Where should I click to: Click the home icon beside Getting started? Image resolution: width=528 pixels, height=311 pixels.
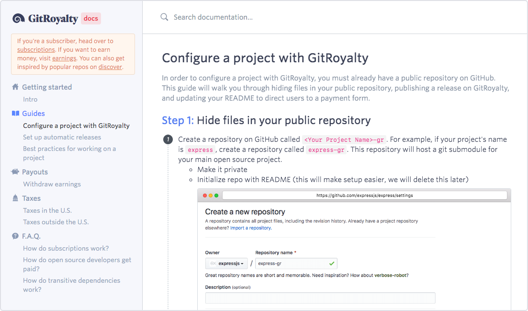[14, 87]
